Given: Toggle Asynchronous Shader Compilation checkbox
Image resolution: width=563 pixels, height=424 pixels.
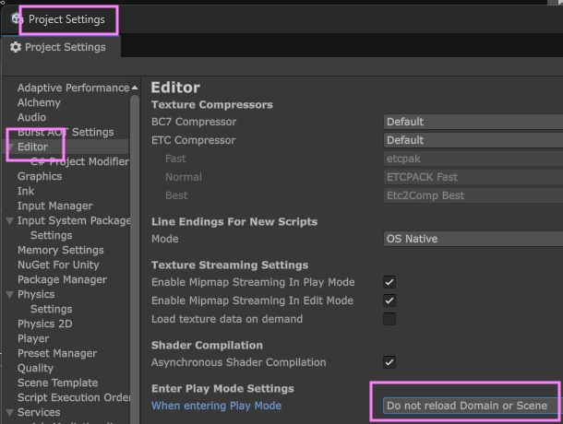Looking at the screenshot, I should click(x=389, y=362).
